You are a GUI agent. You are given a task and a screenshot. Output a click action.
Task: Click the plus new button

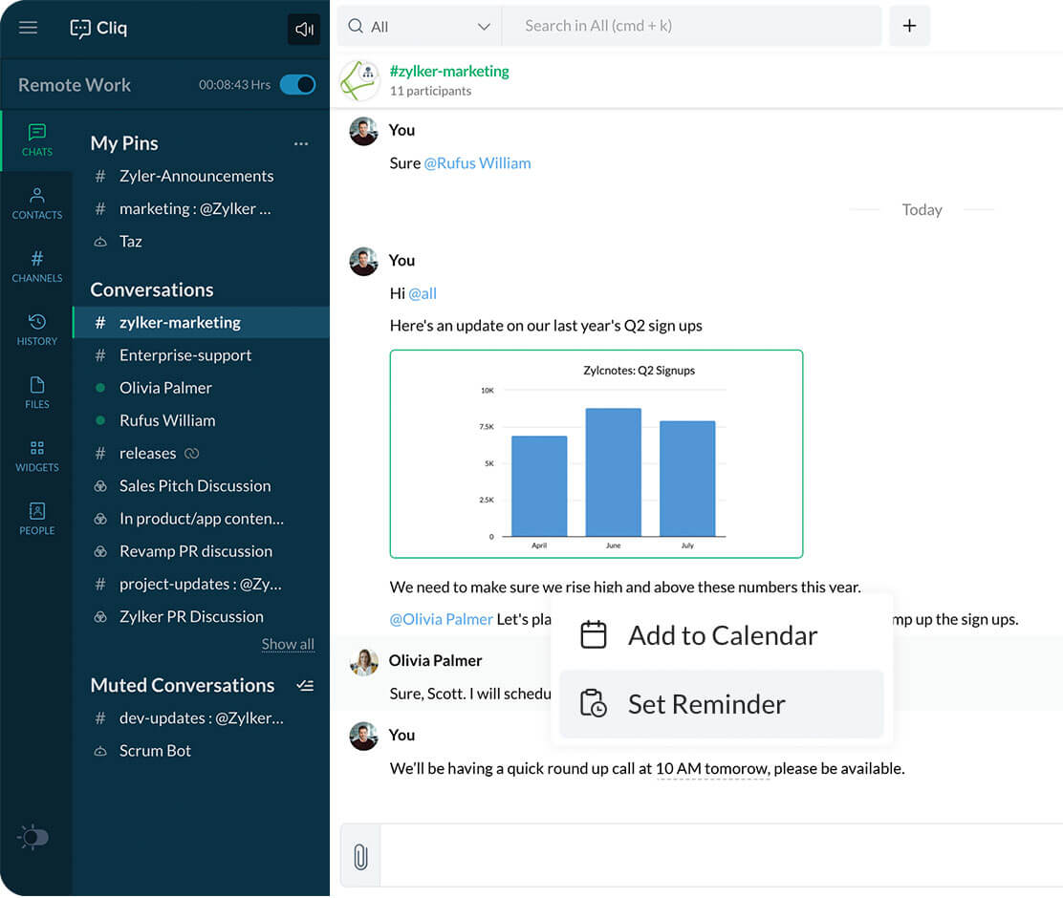pyautogui.click(x=909, y=26)
